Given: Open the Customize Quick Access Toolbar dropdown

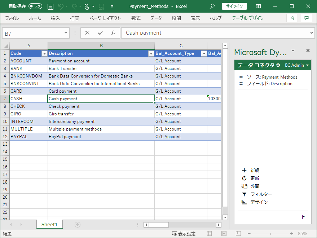Looking at the screenshot, I should (x=112, y=6).
